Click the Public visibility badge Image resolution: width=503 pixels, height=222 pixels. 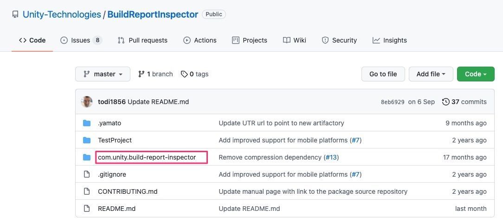213,14
